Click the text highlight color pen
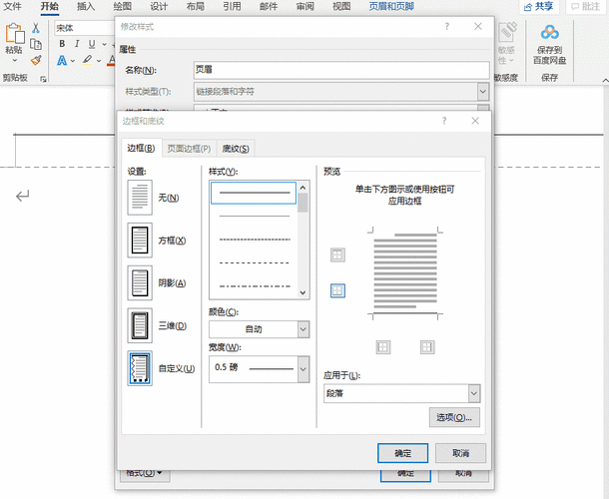 pyautogui.click(x=88, y=60)
